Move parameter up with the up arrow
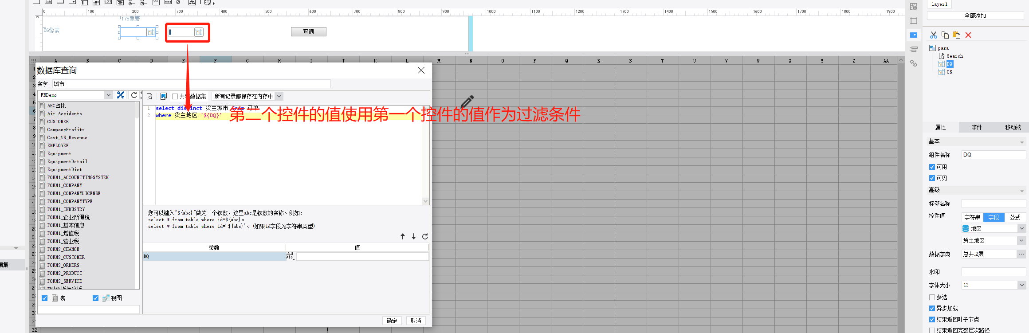The width and height of the screenshot is (1029, 333). click(403, 236)
